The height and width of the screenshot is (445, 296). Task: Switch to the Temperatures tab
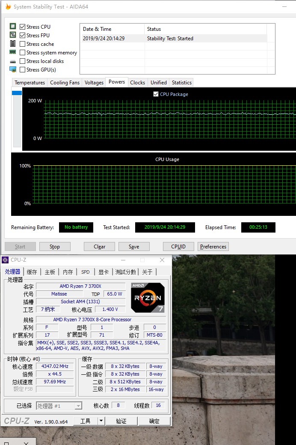click(x=30, y=83)
